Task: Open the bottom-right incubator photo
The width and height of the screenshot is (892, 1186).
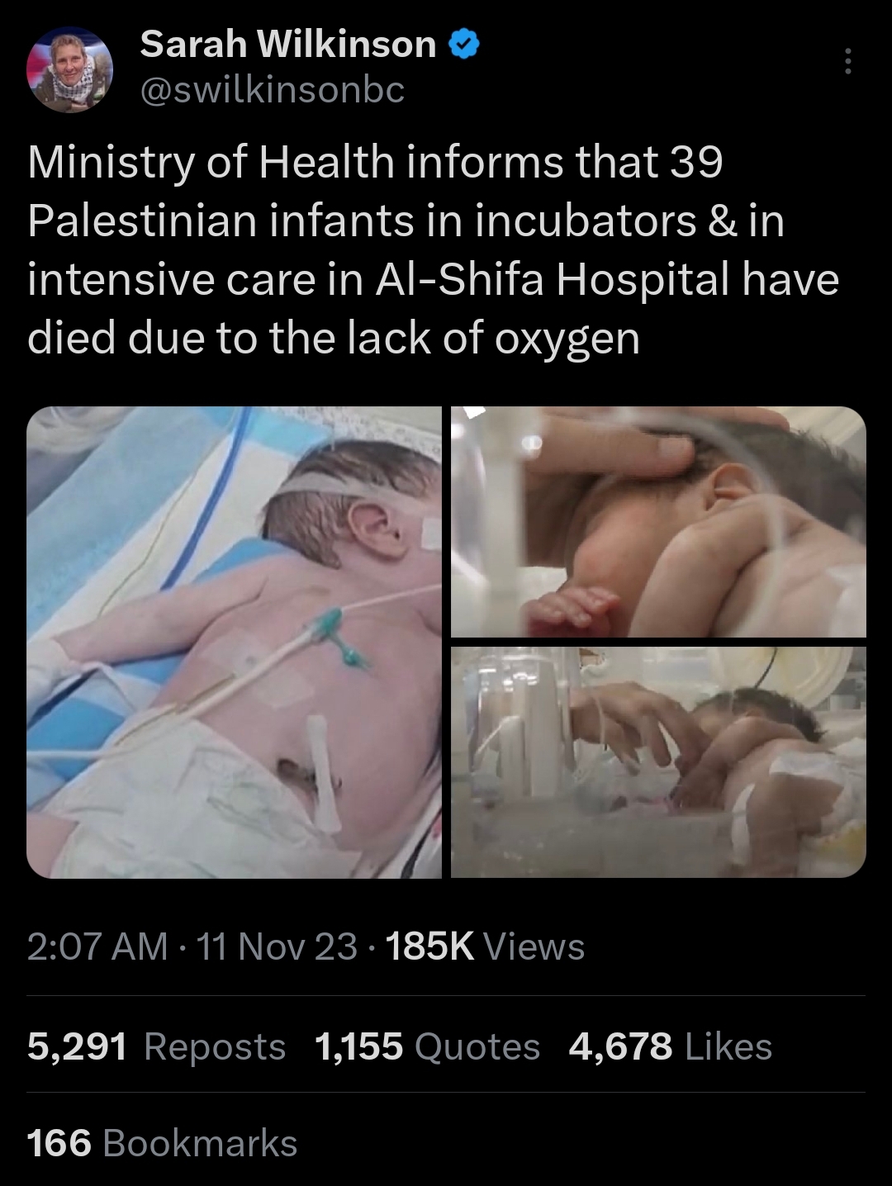Action: click(x=658, y=761)
